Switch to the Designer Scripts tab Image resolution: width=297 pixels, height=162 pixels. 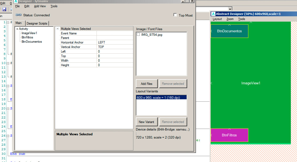(x=37, y=23)
